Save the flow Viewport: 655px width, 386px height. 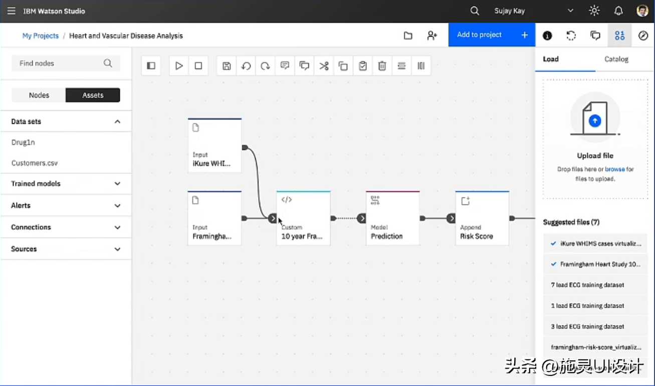pos(227,66)
